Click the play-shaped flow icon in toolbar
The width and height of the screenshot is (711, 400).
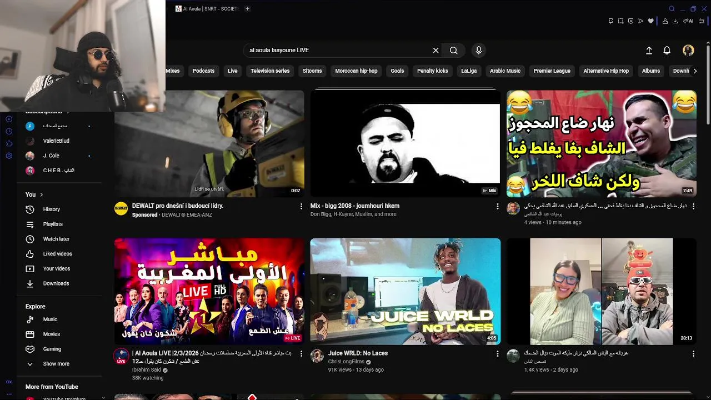[x=640, y=21]
